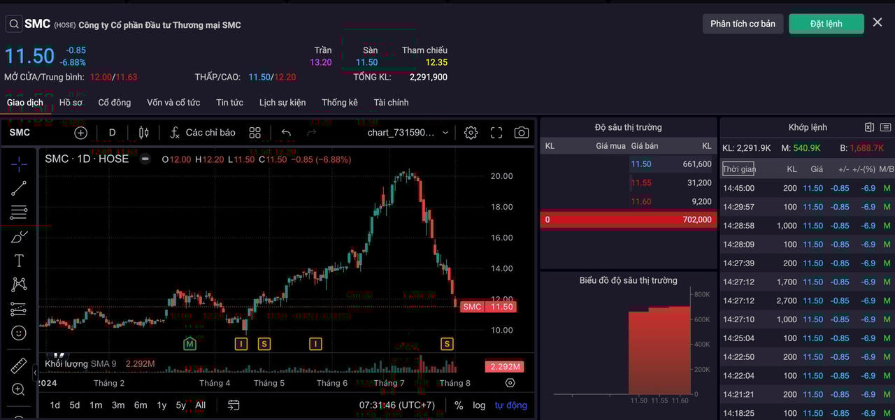Open the Cổ đông tab
The image size is (895, 420).
point(115,103)
